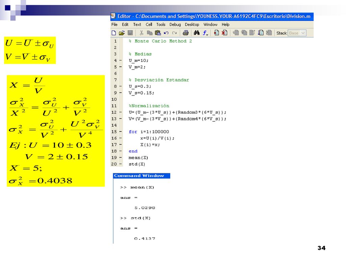Toggle breakpoint dash on line 8
This screenshot has width=346, height=259.
121,86
